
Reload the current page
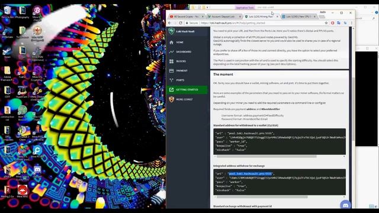pos(181,23)
